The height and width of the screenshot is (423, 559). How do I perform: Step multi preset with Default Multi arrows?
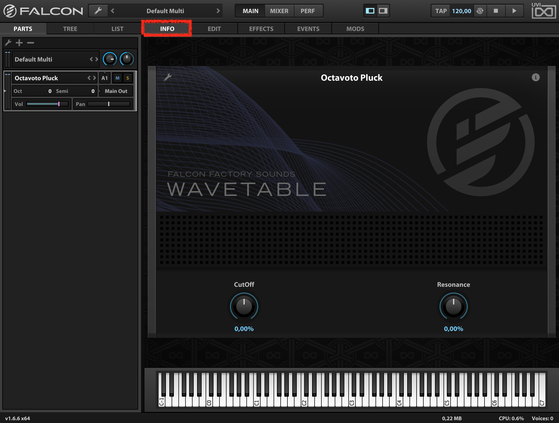[x=94, y=59]
